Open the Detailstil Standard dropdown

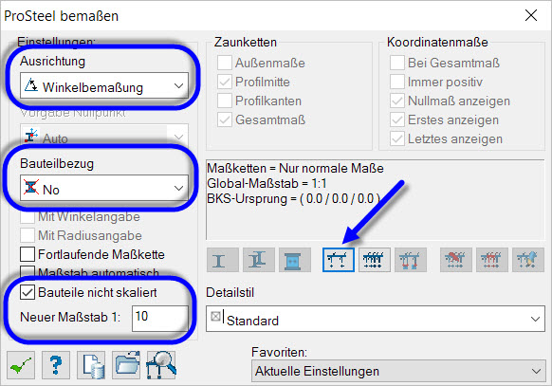pos(376,319)
